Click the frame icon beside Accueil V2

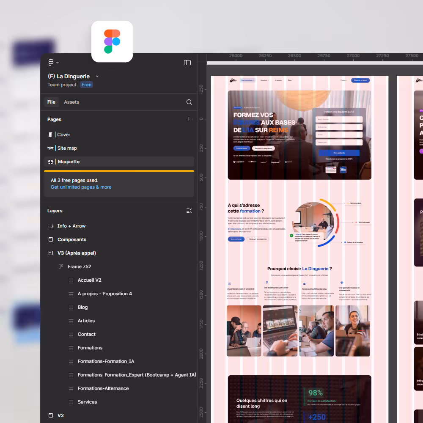(71, 280)
